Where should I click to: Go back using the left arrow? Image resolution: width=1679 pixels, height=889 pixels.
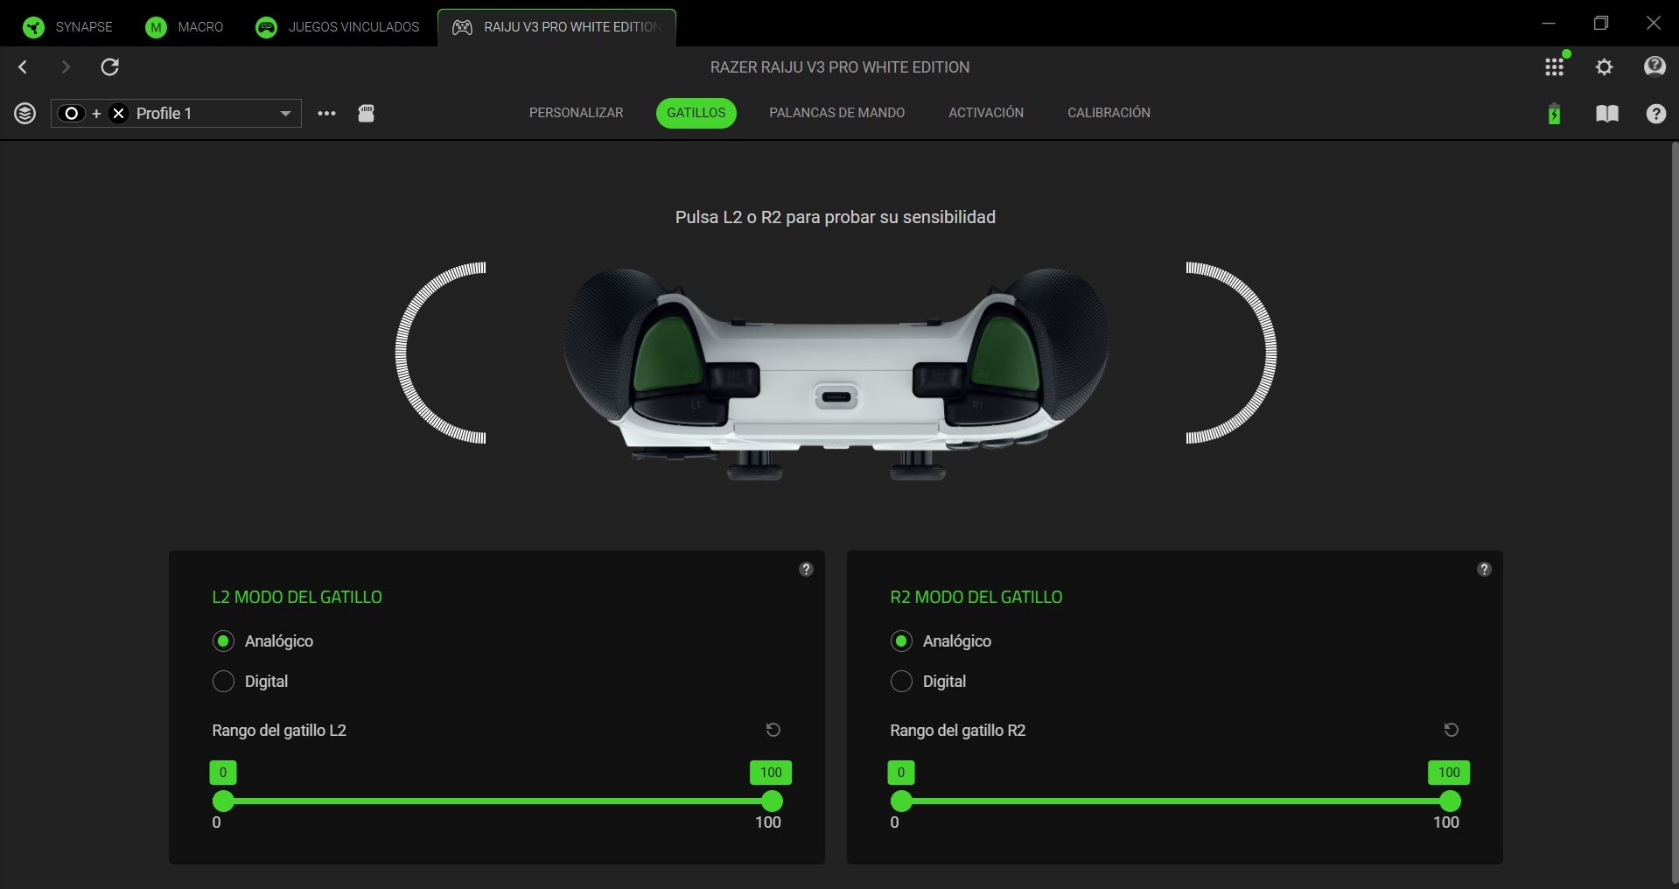click(x=24, y=67)
